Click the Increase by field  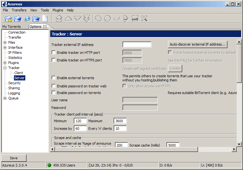pos(80,129)
